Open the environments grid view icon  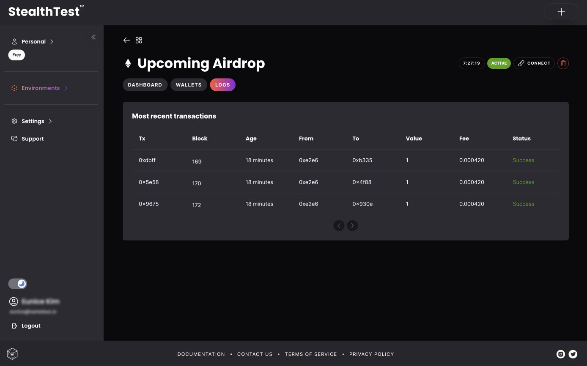point(139,40)
